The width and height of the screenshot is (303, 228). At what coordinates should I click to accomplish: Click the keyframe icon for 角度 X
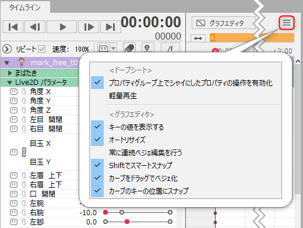click(13, 91)
